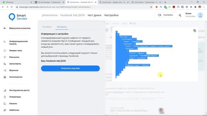Close the WhatsApp browser tab
This screenshot has height=116, width=207.
point(31,2)
